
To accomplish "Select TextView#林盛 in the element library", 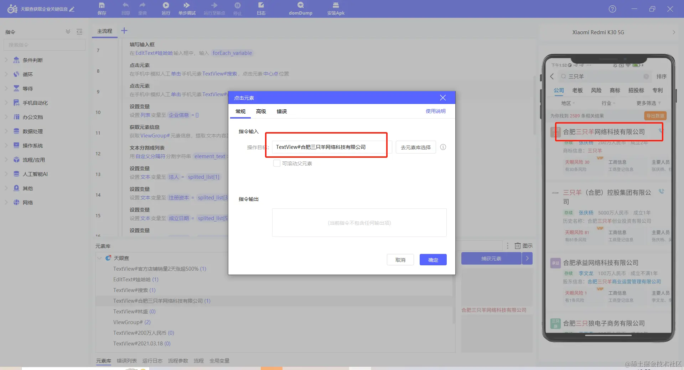I will pos(134,312).
